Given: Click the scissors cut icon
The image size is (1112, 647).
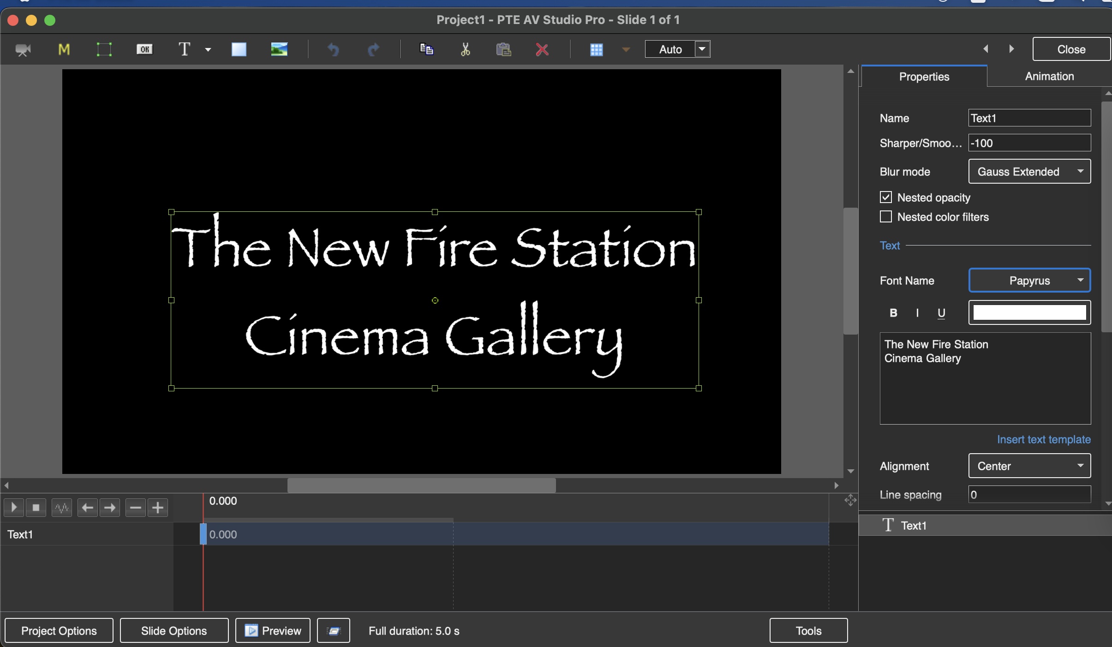Looking at the screenshot, I should [x=465, y=49].
